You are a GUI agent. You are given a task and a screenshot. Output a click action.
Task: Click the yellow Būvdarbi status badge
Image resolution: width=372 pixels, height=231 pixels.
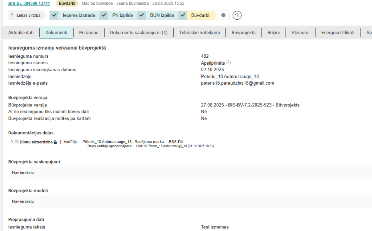(x=67, y=3)
